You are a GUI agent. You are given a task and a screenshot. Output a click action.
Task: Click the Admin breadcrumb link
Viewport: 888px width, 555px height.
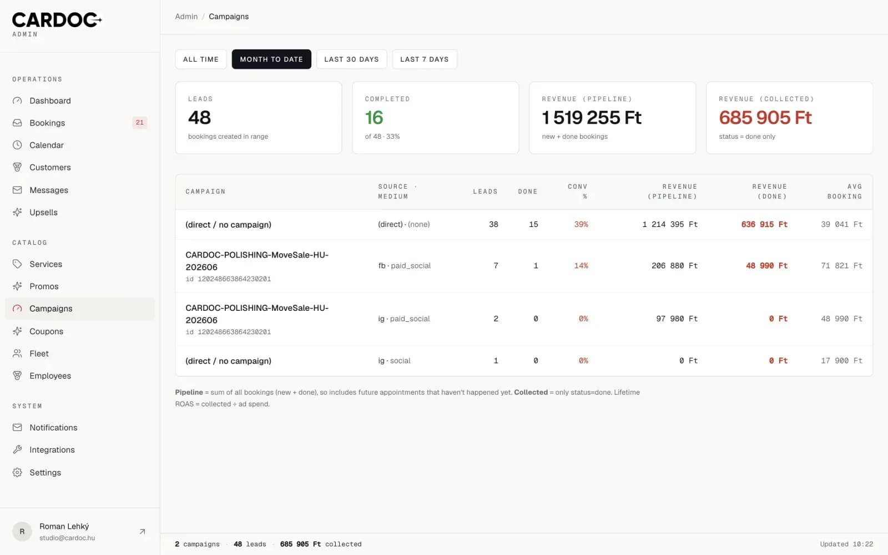pyautogui.click(x=186, y=17)
